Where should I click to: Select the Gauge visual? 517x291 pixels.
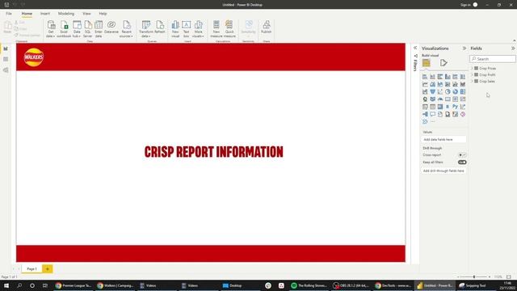click(440, 99)
